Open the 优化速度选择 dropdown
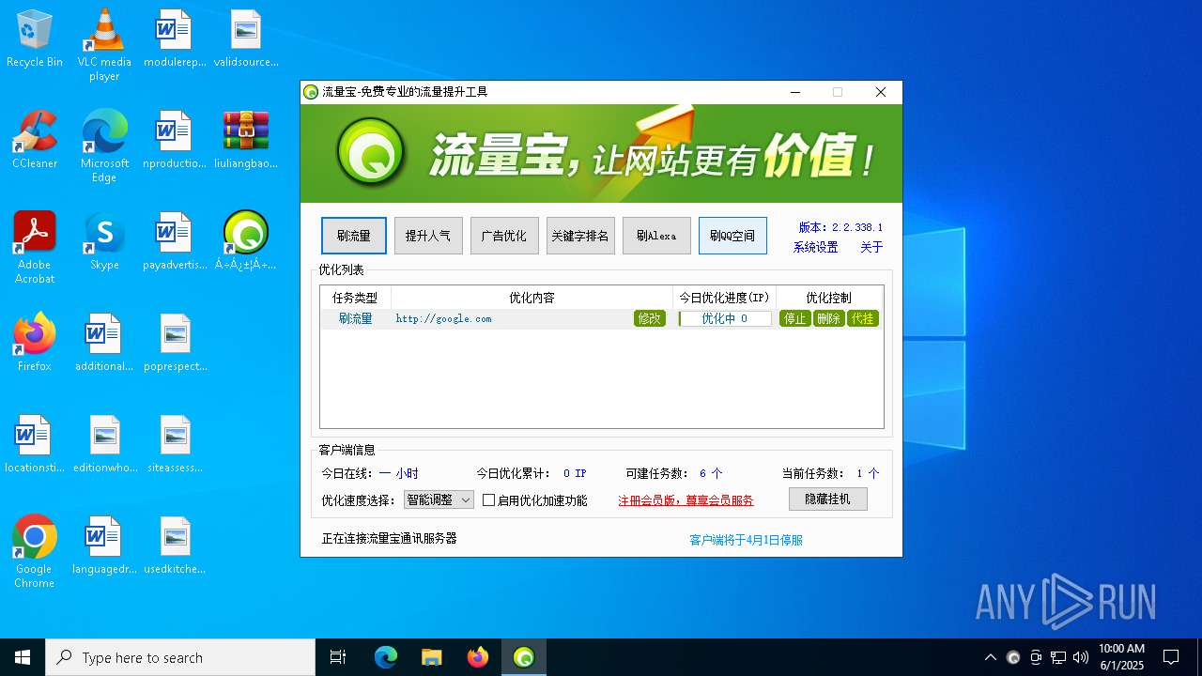Image resolution: width=1202 pixels, height=676 pixels. tap(439, 500)
